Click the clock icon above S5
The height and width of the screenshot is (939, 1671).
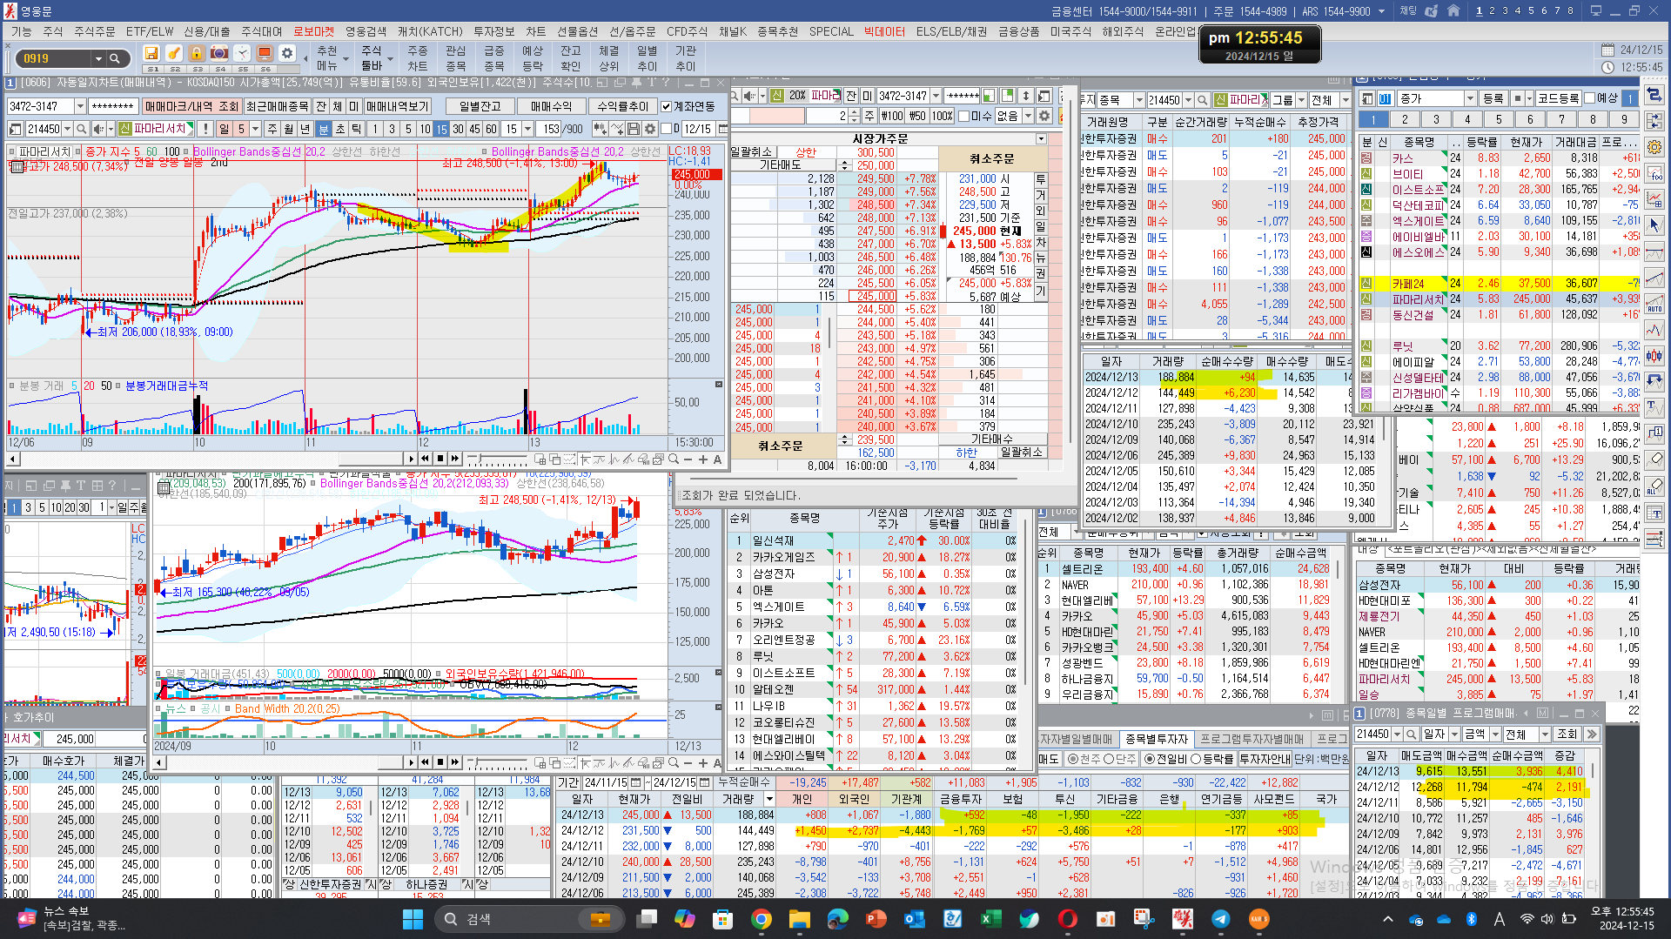pos(242,54)
